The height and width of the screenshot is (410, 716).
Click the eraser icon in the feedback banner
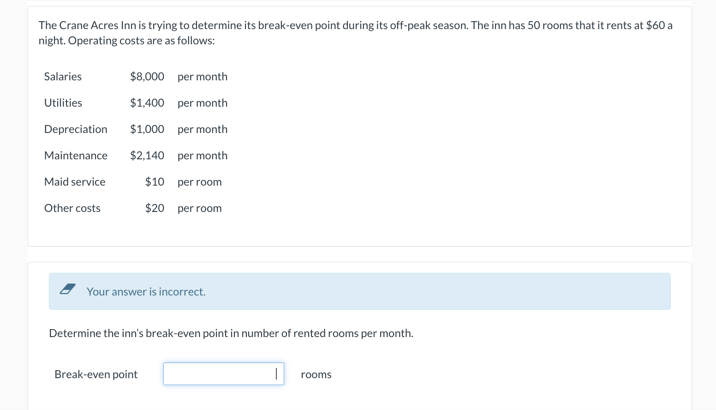tap(68, 289)
